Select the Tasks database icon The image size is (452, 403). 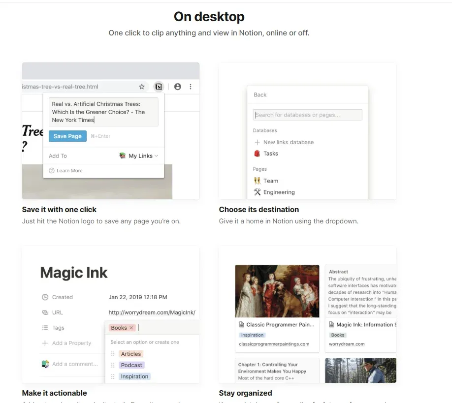click(257, 154)
